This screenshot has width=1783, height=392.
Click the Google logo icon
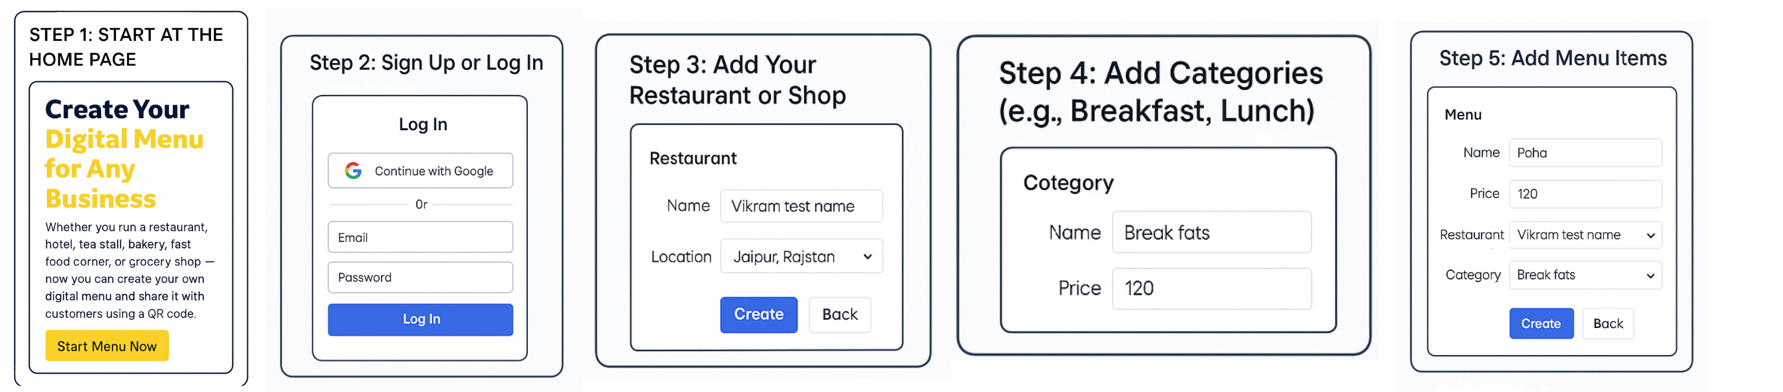click(353, 171)
